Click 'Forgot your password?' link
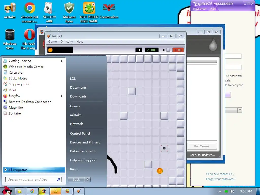 click(x=220, y=179)
